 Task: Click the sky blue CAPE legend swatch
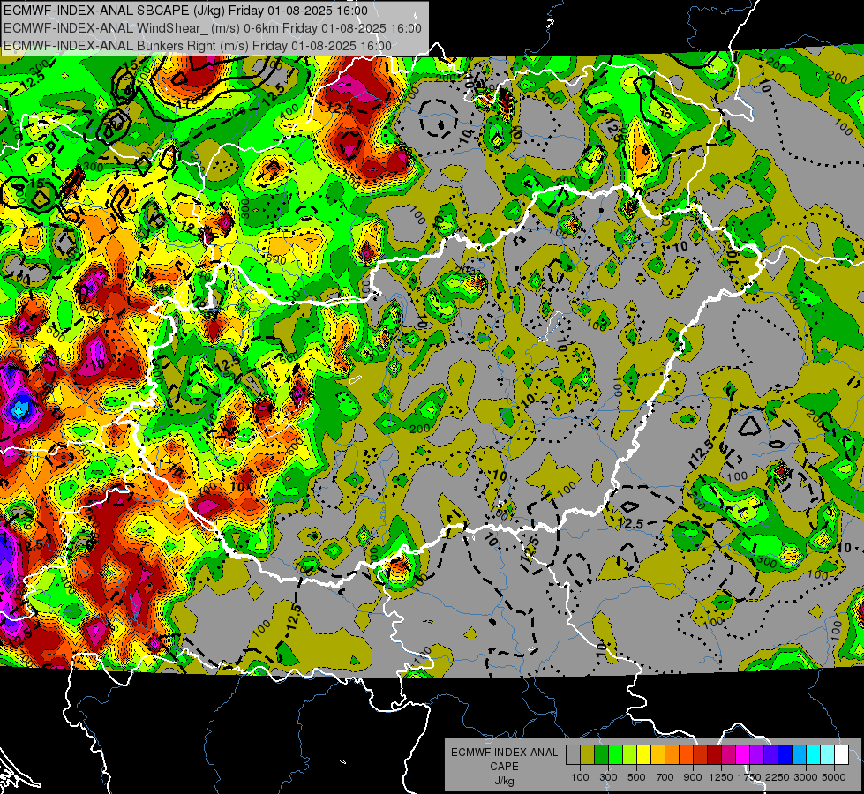click(x=799, y=754)
